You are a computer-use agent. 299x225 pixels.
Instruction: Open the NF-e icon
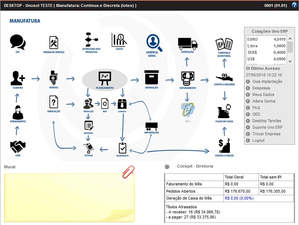click(188, 107)
